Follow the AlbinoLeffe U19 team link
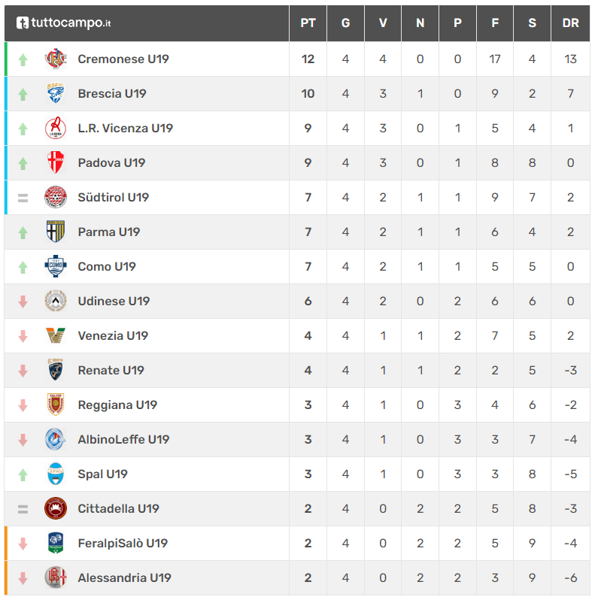Image resolution: width=595 pixels, height=600 pixels. click(x=123, y=439)
